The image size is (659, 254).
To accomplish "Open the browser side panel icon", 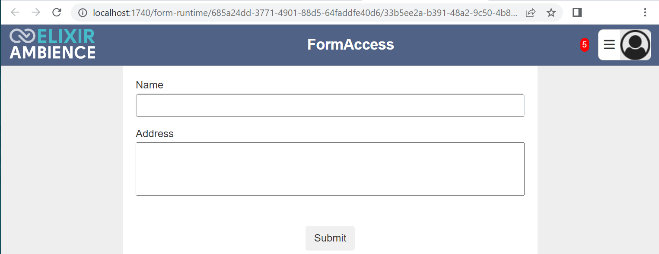I will coord(577,13).
